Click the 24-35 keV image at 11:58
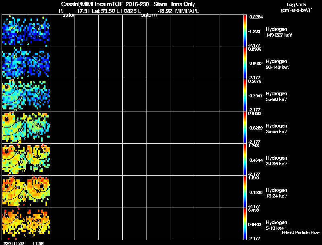The image size is (322, 245). click(38, 160)
